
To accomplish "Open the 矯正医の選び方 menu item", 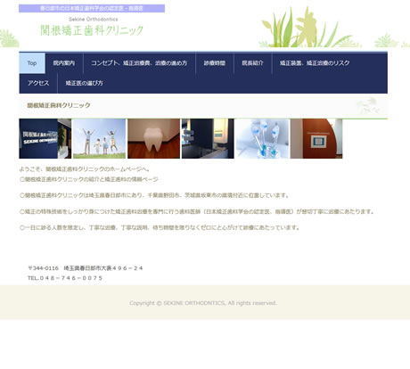I will (x=84, y=83).
